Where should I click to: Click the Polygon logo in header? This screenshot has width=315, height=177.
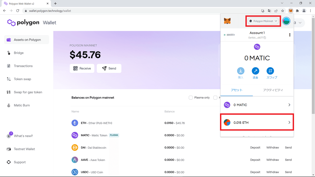(23, 23)
